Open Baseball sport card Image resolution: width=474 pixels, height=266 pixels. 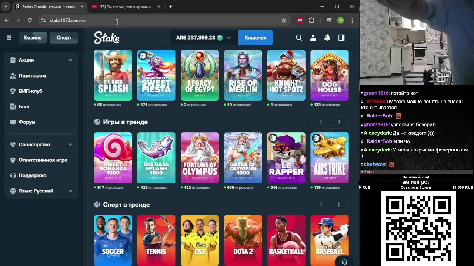click(330, 241)
